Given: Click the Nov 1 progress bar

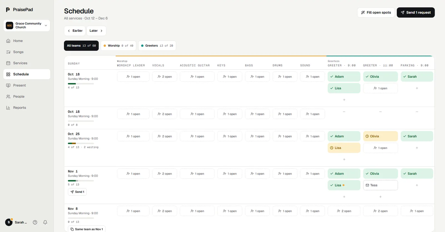Looking at the screenshot, I should tap(81, 181).
